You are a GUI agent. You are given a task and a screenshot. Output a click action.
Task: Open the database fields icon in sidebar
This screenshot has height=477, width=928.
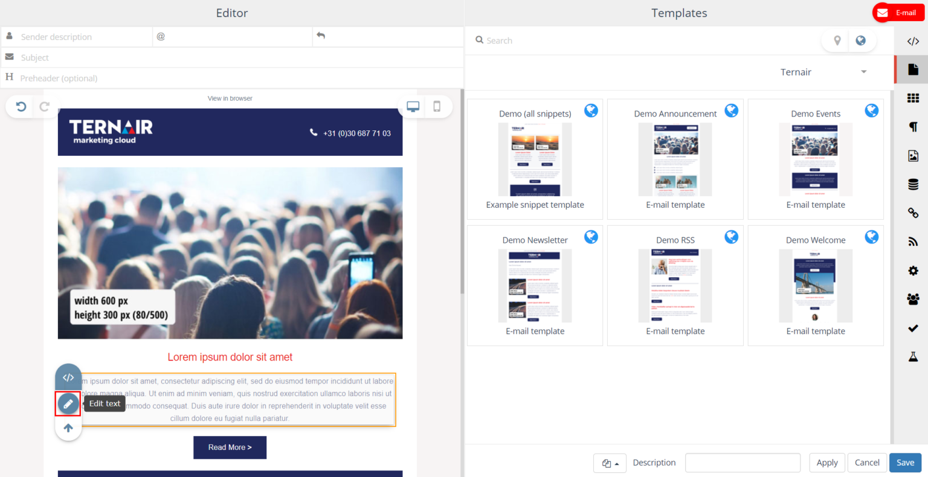click(913, 184)
